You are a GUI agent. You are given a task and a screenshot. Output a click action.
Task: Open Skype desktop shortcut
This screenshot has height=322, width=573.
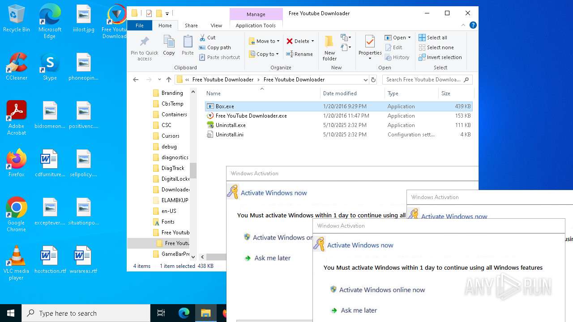click(50, 67)
